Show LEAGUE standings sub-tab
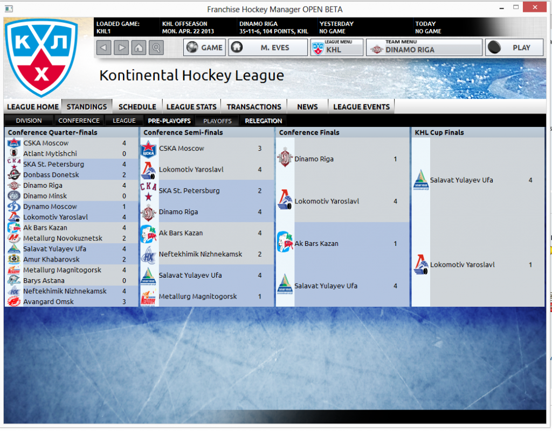 point(125,121)
